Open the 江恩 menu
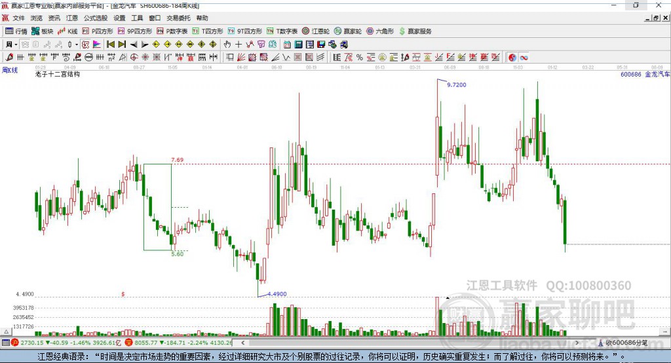Image resolution: width=671 pixels, height=363 pixels. (x=72, y=18)
